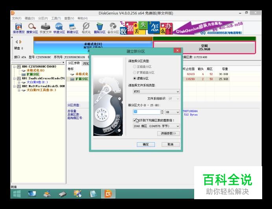272x209 pixels.
Task: Click the DiskGenius app logo in title bar
Action: point(13,13)
